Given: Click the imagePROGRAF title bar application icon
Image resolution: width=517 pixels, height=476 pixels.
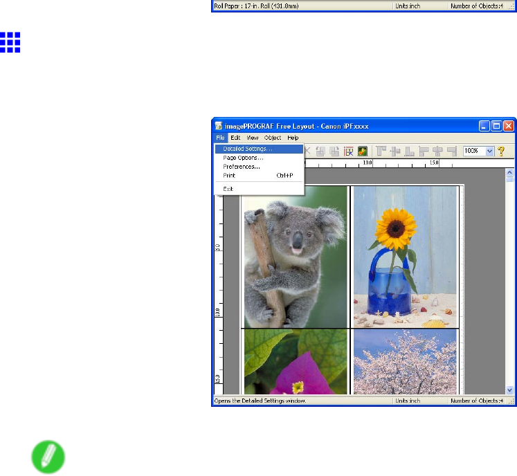Looking at the screenshot, I should 218,126.
